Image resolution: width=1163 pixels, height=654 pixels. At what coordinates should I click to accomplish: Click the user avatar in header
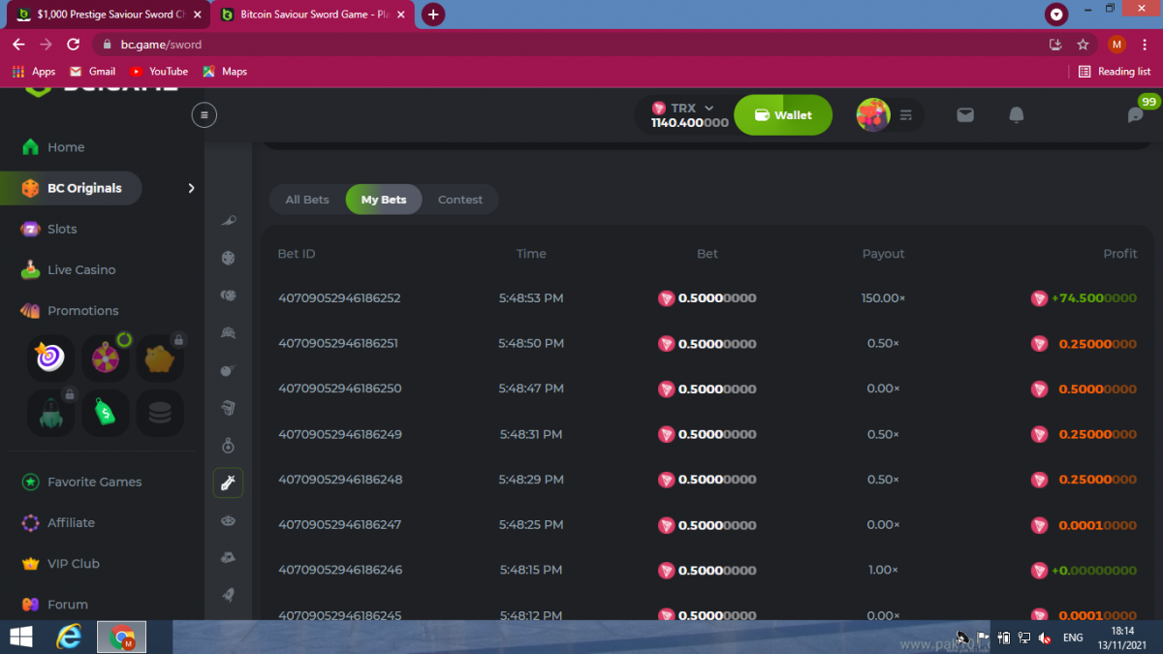(872, 115)
